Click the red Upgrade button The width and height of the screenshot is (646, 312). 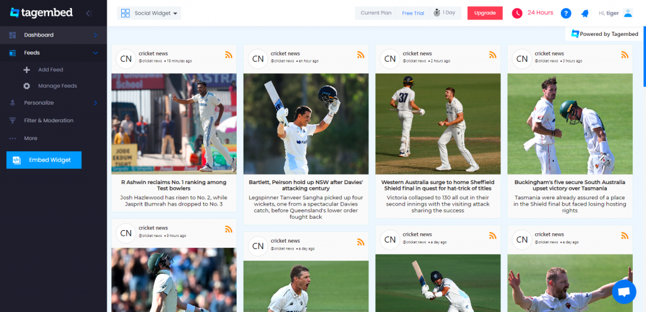(x=485, y=13)
